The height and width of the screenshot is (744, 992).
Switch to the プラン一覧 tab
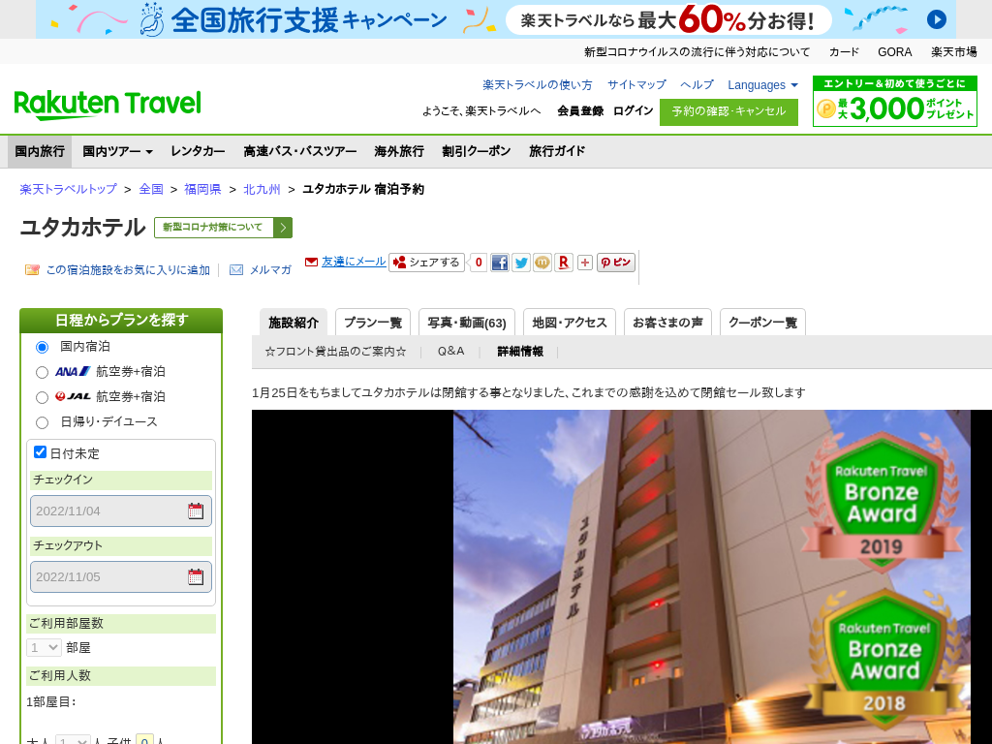point(373,323)
